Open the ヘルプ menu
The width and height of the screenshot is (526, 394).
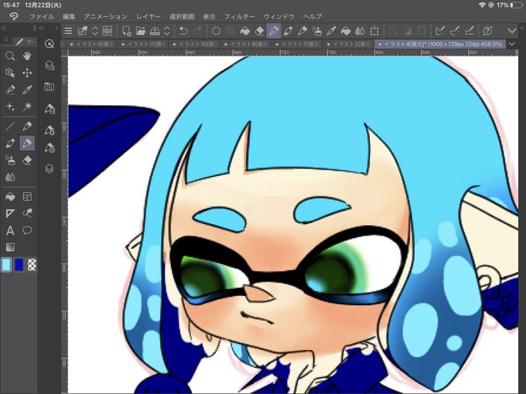click(313, 16)
